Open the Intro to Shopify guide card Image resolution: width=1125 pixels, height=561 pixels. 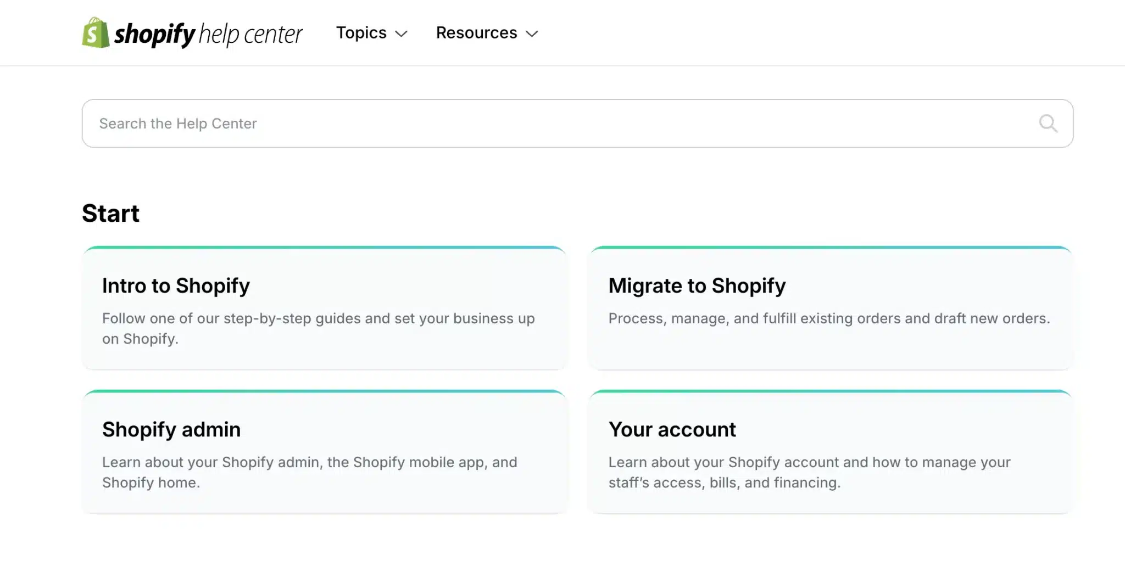click(x=324, y=307)
